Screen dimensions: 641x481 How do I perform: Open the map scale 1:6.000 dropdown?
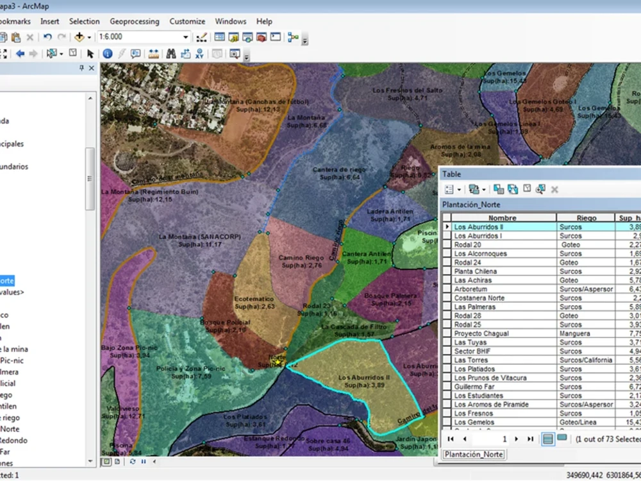click(186, 37)
